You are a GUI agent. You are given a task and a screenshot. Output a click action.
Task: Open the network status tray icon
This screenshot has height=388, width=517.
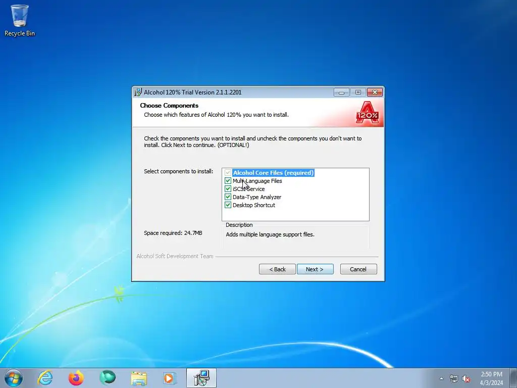click(454, 379)
